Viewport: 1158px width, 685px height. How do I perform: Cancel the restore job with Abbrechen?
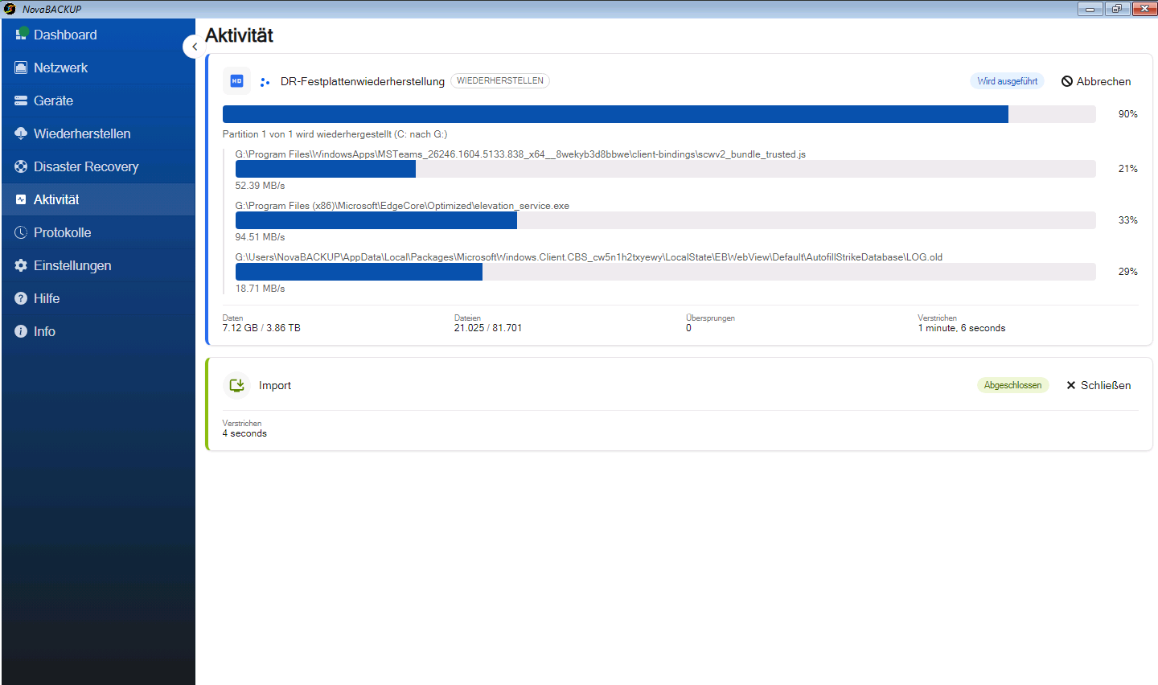tap(1096, 81)
